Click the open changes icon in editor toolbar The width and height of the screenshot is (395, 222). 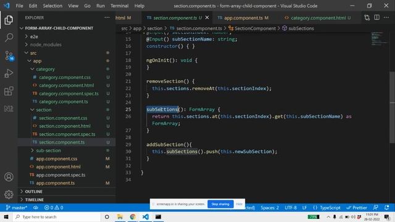pos(367,18)
